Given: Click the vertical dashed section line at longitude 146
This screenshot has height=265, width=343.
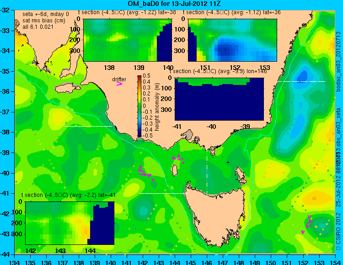Looking at the screenshot, I should tap(207, 169).
